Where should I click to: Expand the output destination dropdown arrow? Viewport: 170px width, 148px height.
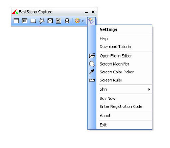(x=83, y=21)
